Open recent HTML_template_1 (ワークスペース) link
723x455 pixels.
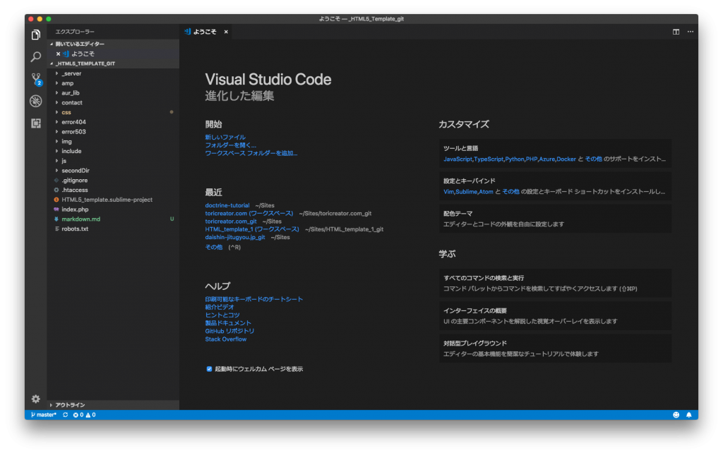pos(252,229)
